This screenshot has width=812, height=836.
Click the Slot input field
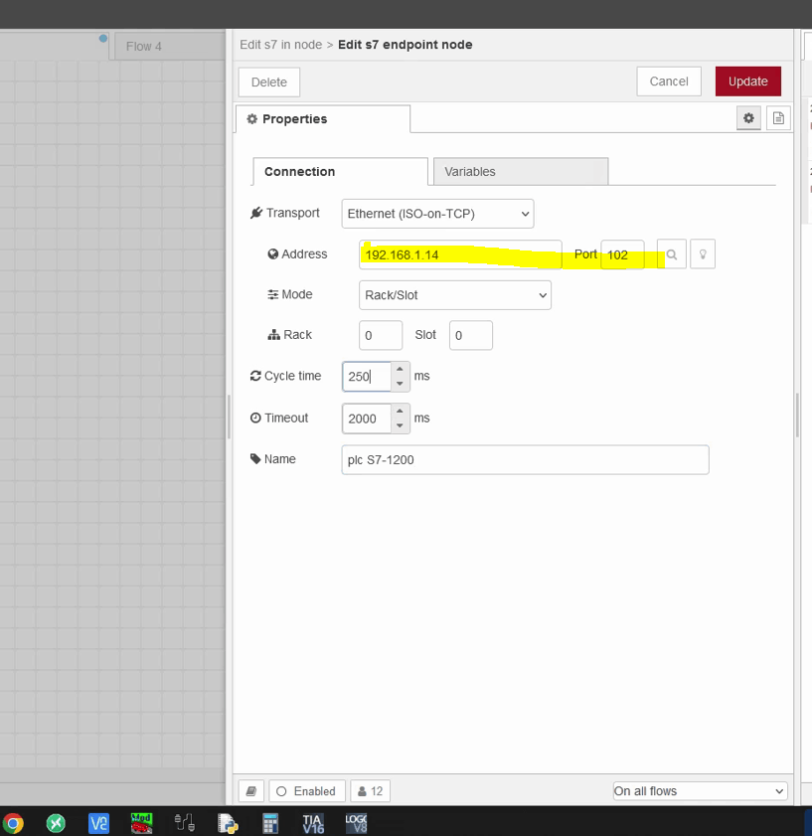(x=471, y=335)
